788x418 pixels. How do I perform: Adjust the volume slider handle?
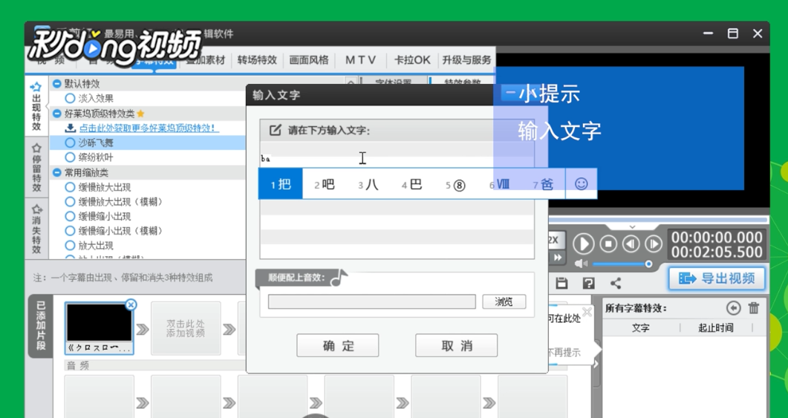649,264
